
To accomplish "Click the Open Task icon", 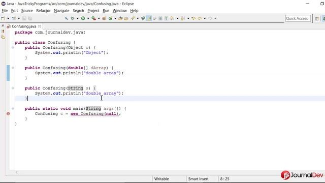I will point(126,18).
